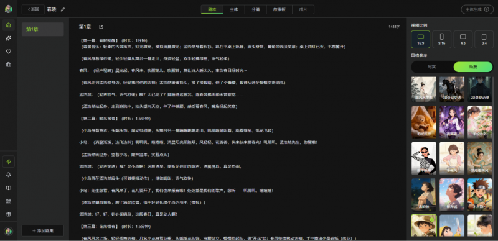Click the 视频比例 section label
Image resolution: width=498 pixels, height=241 pixels.
point(419,25)
